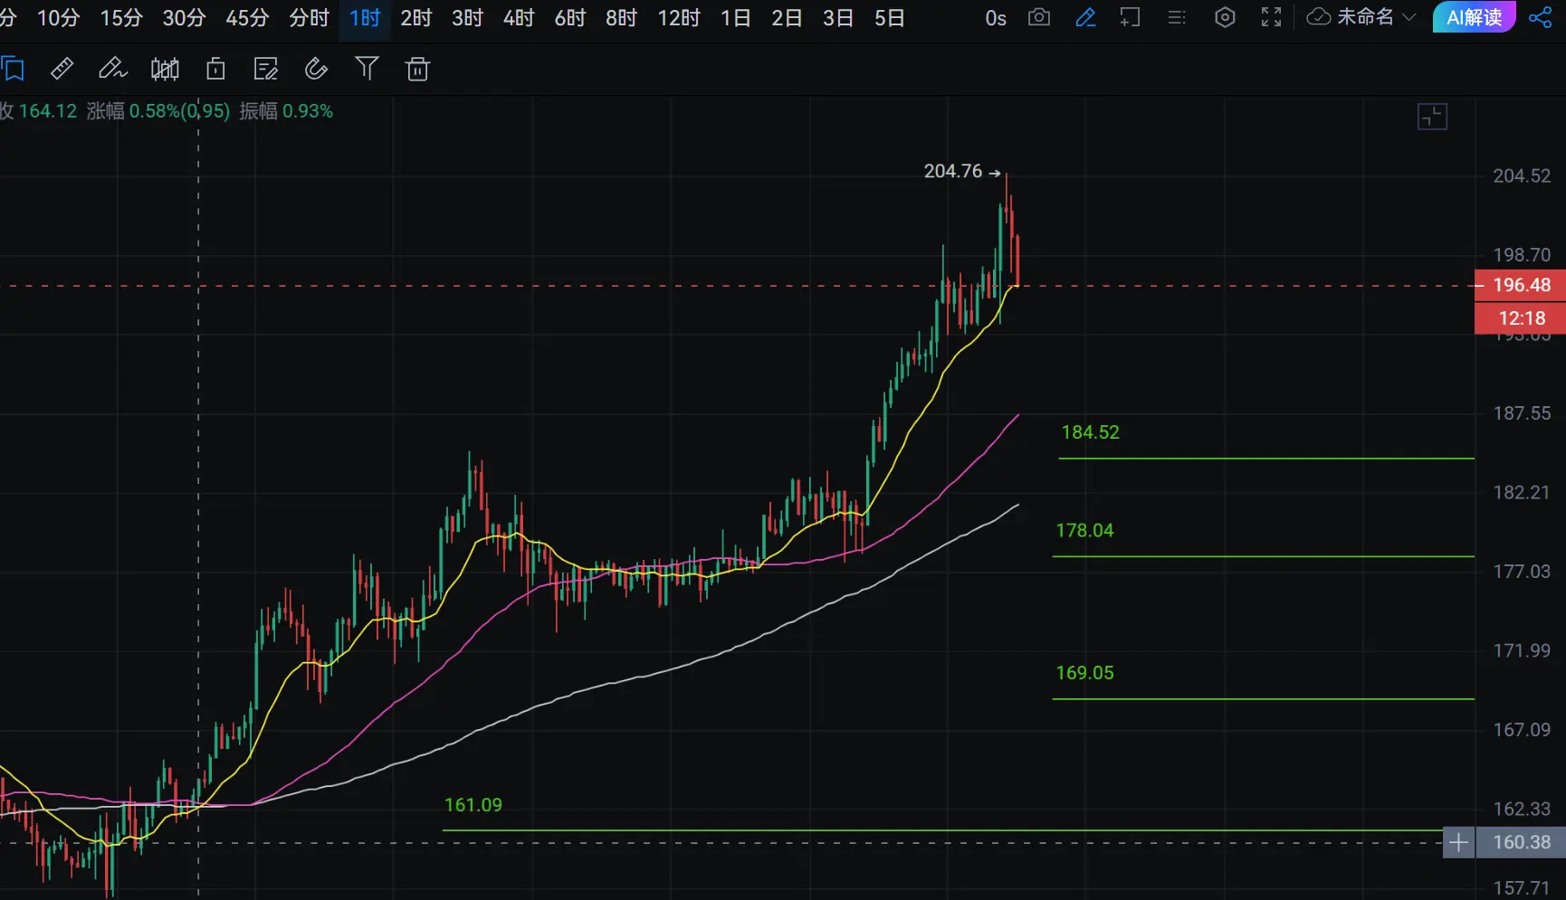The height and width of the screenshot is (900, 1566).
Task: Switch to the 3日 timeframe
Action: [x=838, y=18]
